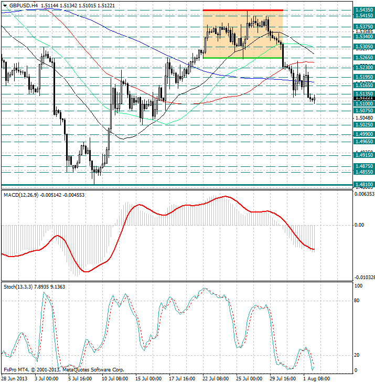Click the 1.52300 price level label
Viewport: 375px width, 383px height.
[364, 67]
